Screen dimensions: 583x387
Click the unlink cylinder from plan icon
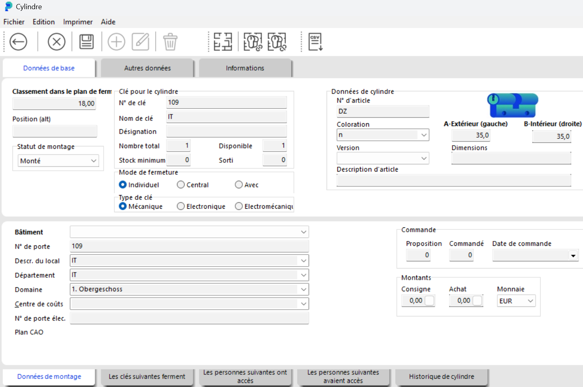pos(277,42)
